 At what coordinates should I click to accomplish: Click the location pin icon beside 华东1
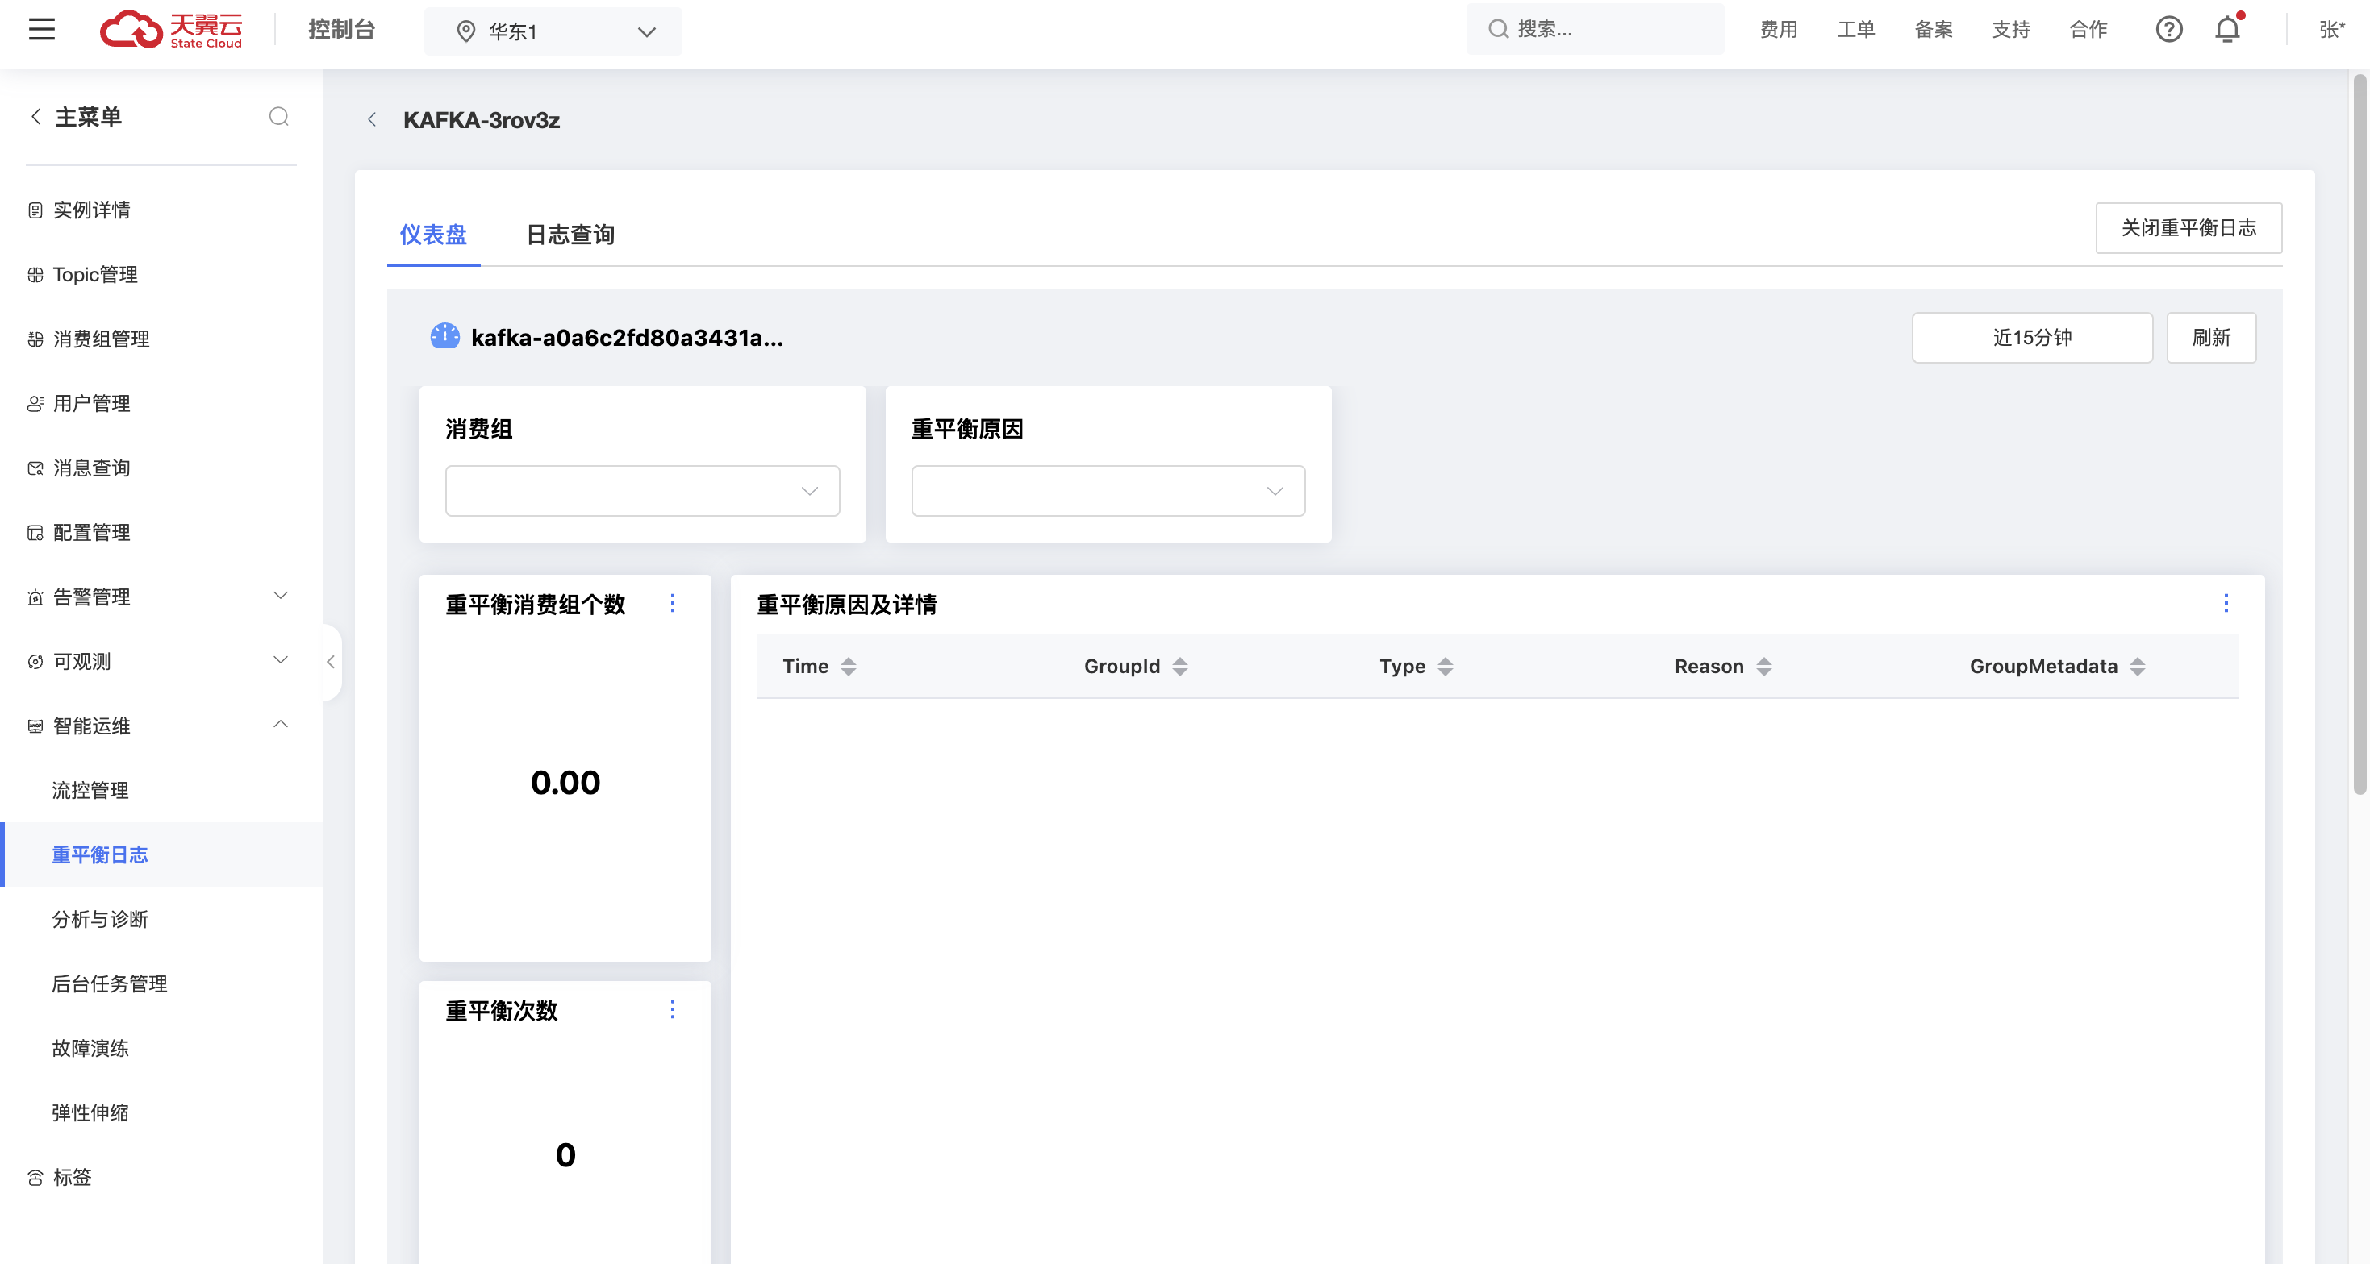[466, 31]
